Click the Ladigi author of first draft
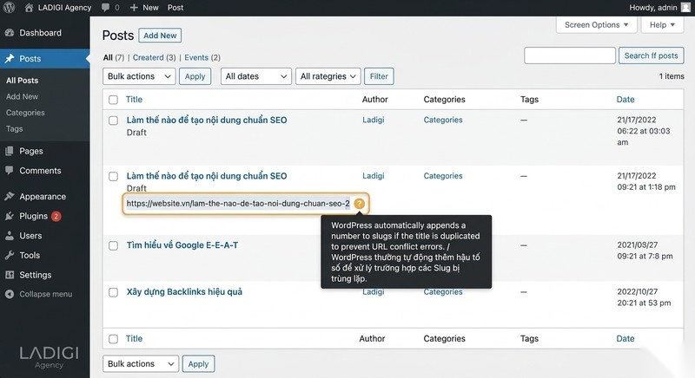This screenshot has width=695, height=378. (374, 120)
